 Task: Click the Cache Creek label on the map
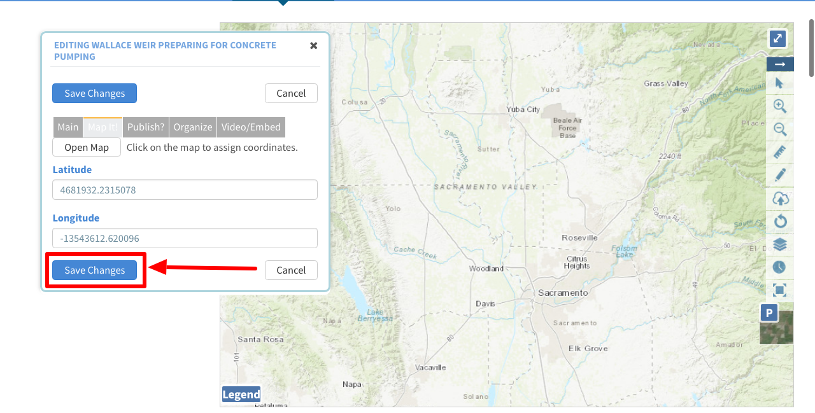[x=415, y=252]
